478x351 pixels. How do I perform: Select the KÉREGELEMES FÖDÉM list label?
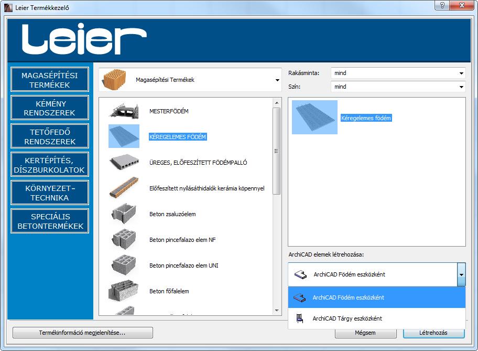(178, 137)
